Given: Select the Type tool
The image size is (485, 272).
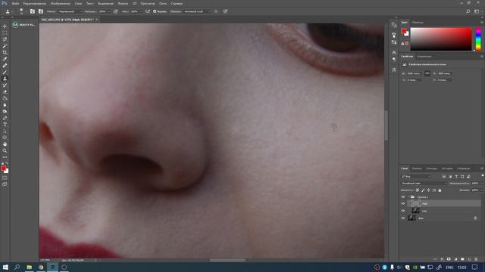Looking at the screenshot, I should click(5, 124).
